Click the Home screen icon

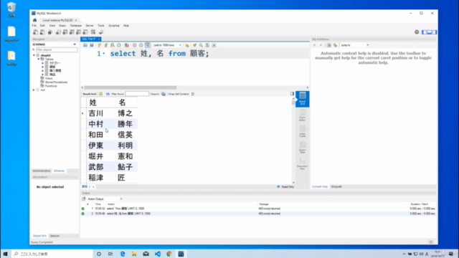(35, 20)
